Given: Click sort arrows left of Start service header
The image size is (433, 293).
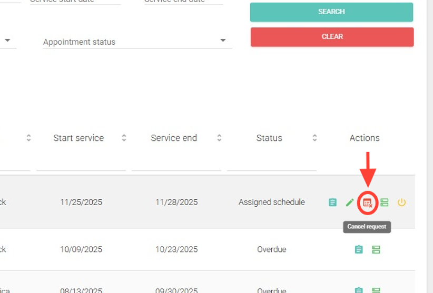Looking at the screenshot, I should [28, 138].
